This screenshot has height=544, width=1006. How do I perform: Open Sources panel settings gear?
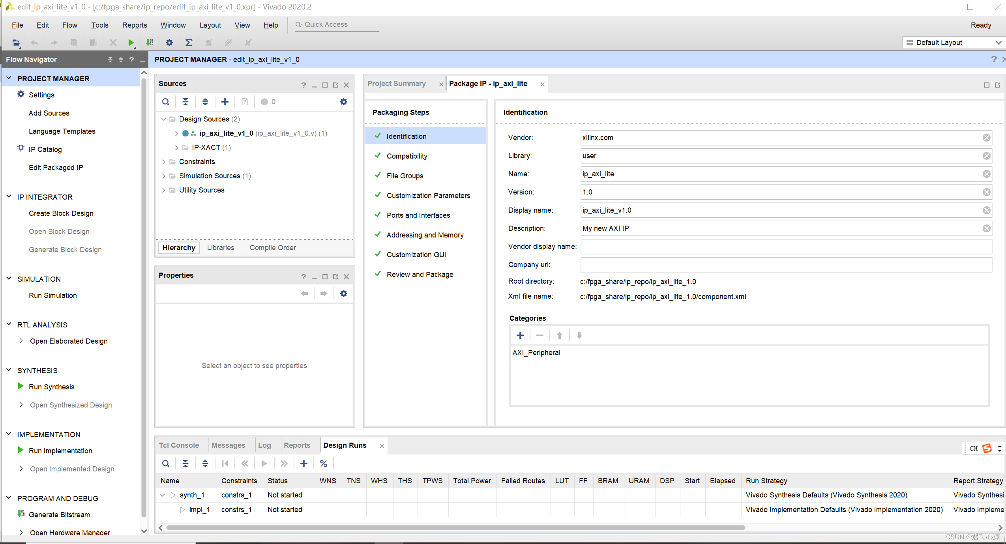(344, 102)
